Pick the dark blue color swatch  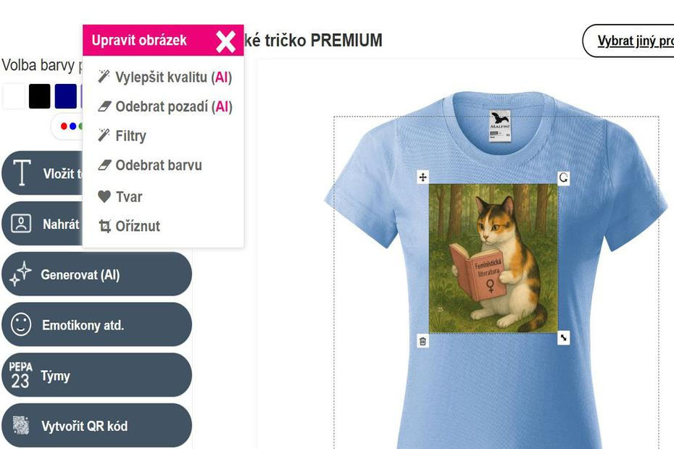click(x=66, y=96)
